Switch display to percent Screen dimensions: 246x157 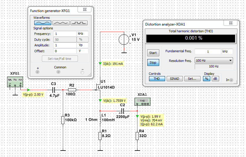[206, 79]
